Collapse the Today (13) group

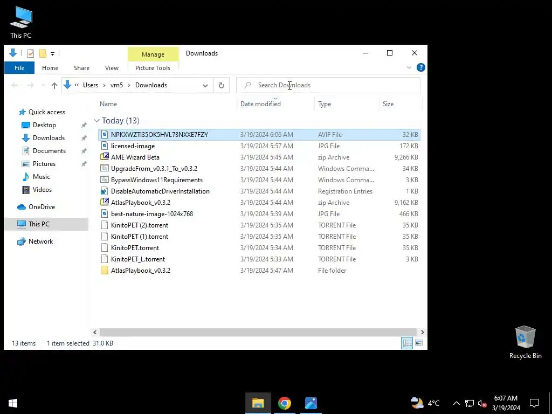coord(96,121)
